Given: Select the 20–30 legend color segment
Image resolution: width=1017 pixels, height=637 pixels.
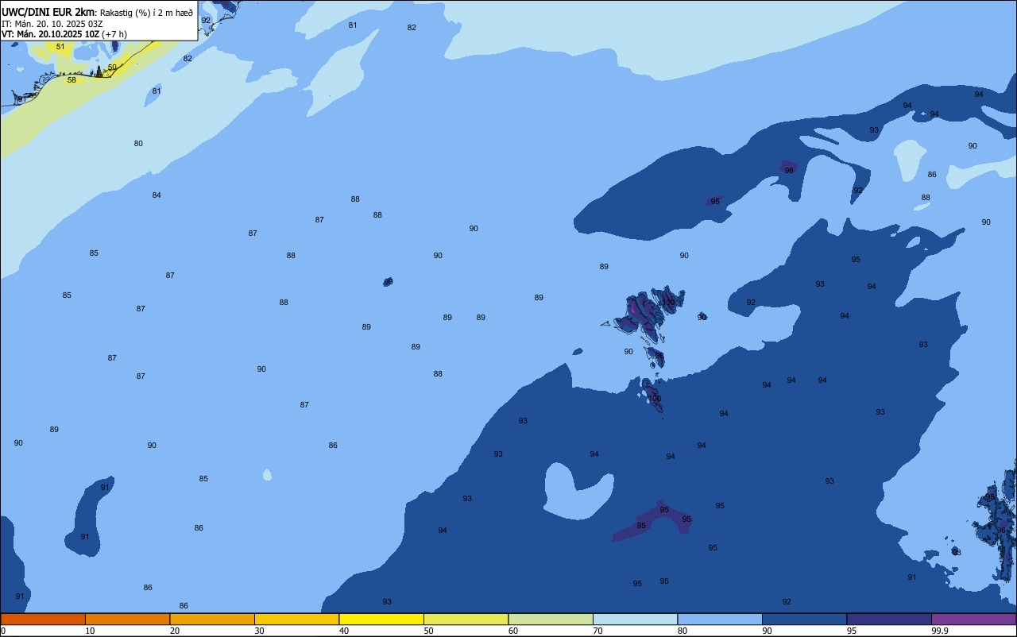Looking at the screenshot, I should [212, 619].
